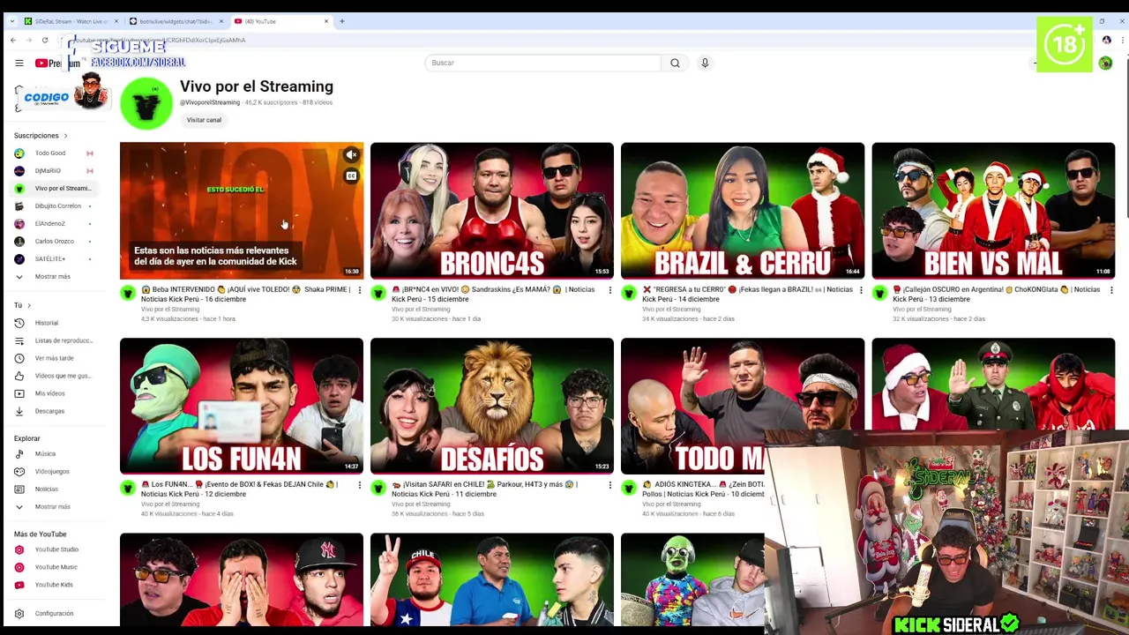Open more options for Beba INTERVENIDO video
This screenshot has height=635, width=1129.
pos(359,290)
